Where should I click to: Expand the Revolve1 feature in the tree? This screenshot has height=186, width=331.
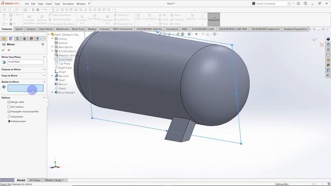point(52,76)
